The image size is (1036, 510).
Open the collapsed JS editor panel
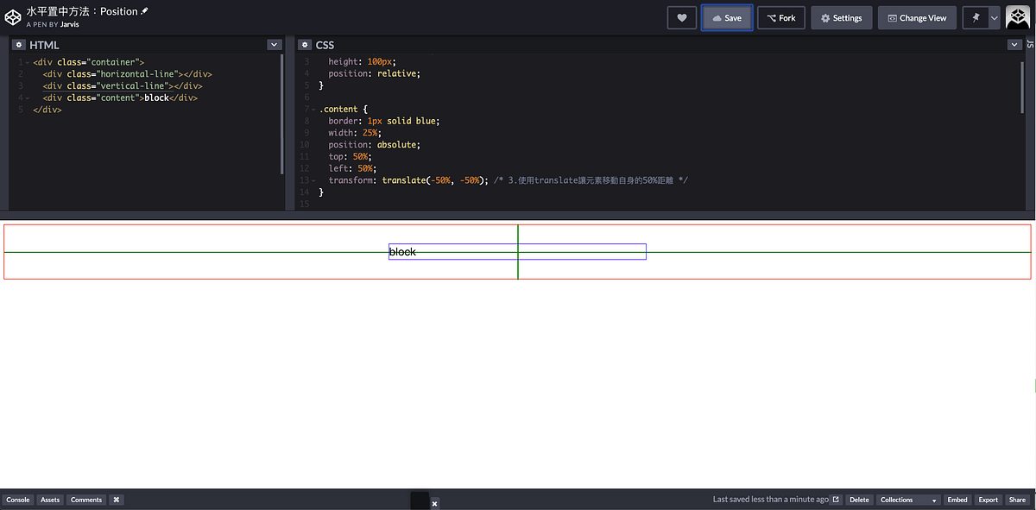pyautogui.click(x=1030, y=45)
